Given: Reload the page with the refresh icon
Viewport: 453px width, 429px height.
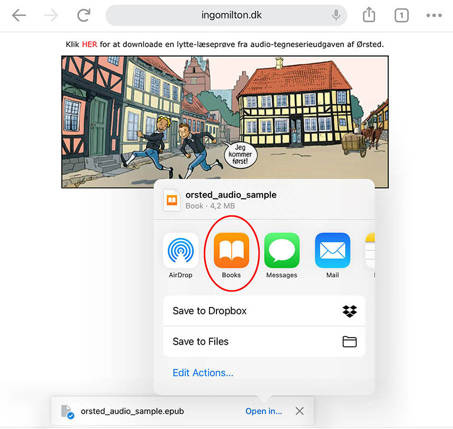Looking at the screenshot, I should coord(84,15).
